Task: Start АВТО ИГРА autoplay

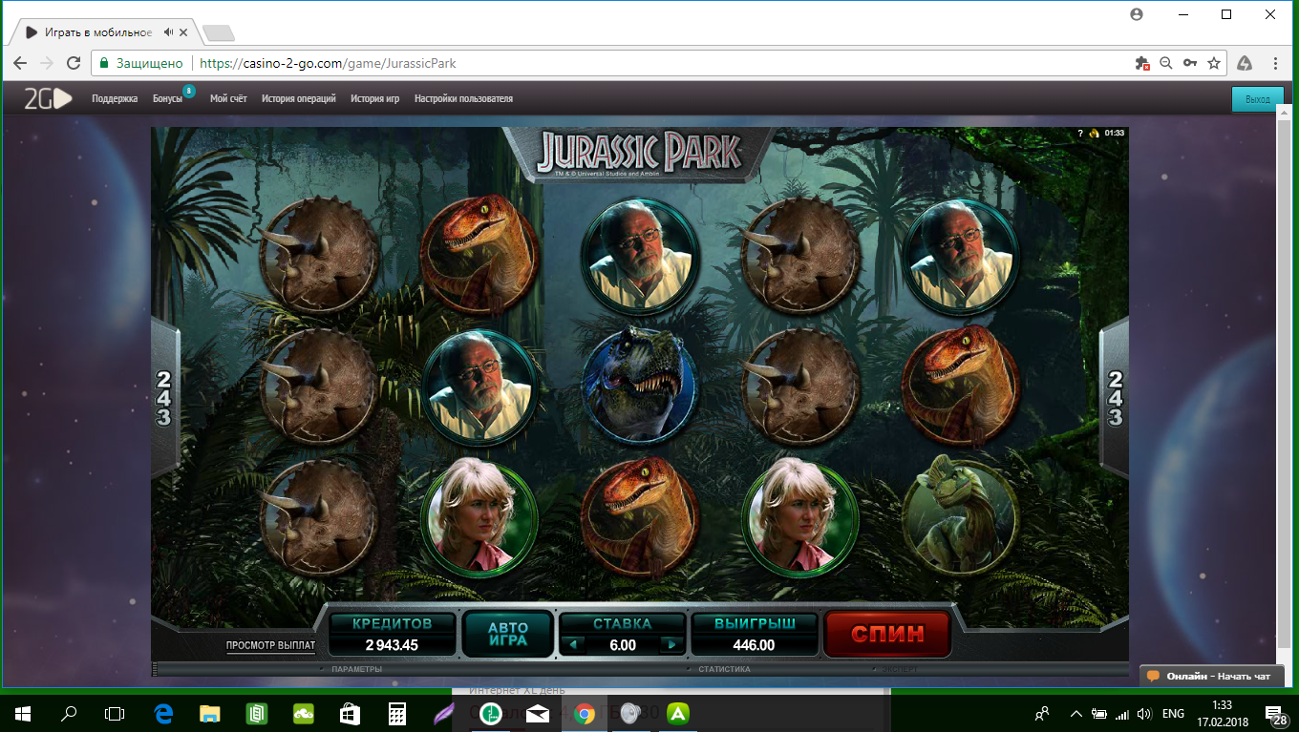Action: [508, 634]
